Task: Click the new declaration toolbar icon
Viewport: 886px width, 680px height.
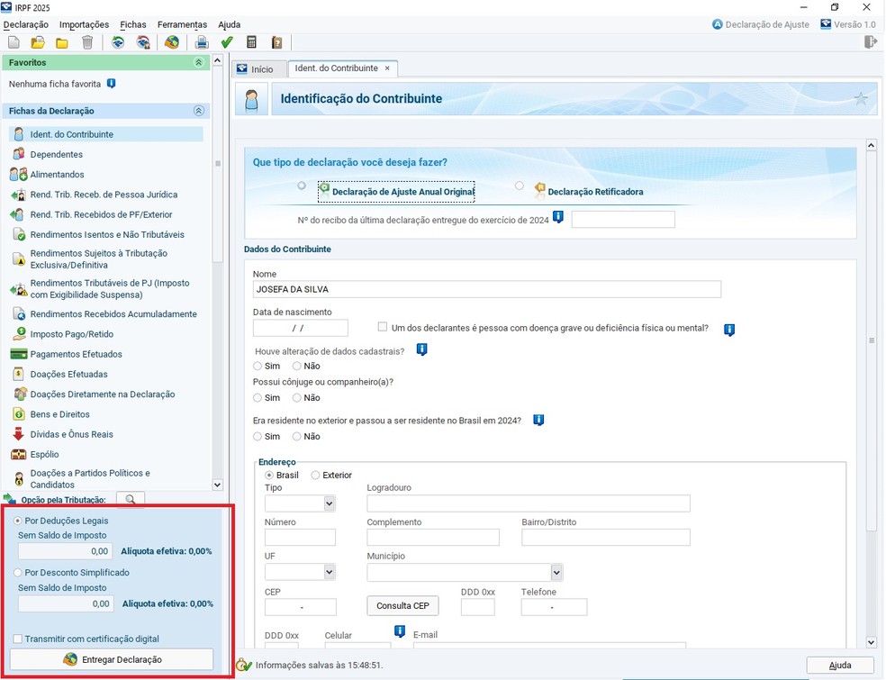Action: pyautogui.click(x=14, y=42)
